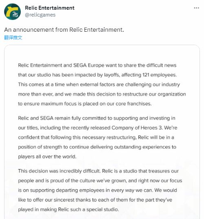Click the '25' badge inside the avatar logo
This screenshot has height=219, width=204.
[15, 14]
